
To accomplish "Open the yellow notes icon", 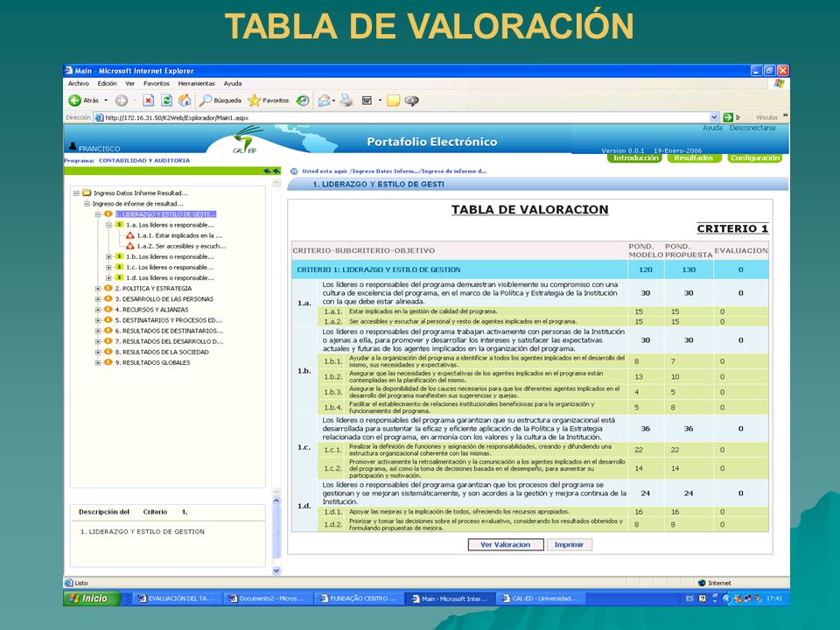I will tap(394, 100).
